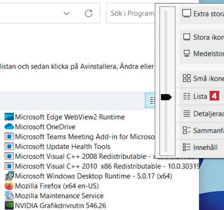Expand the address bar history chevron

pos(67,13)
